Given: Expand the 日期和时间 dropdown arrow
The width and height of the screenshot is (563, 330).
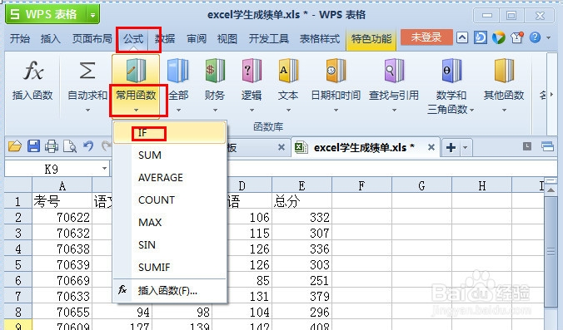Looking at the screenshot, I should click(336, 111).
